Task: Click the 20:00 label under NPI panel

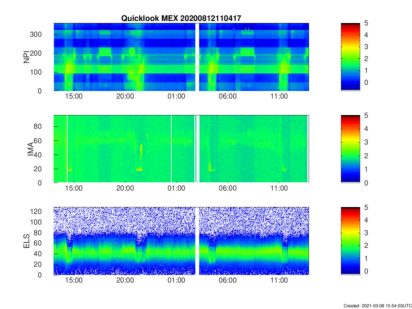Action: (x=125, y=97)
